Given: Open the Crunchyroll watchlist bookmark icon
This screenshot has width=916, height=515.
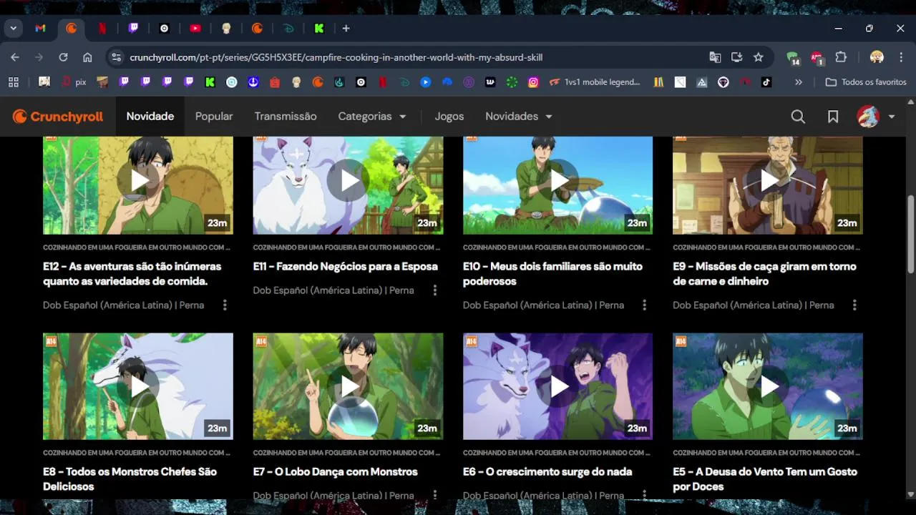Looking at the screenshot, I should click(833, 117).
